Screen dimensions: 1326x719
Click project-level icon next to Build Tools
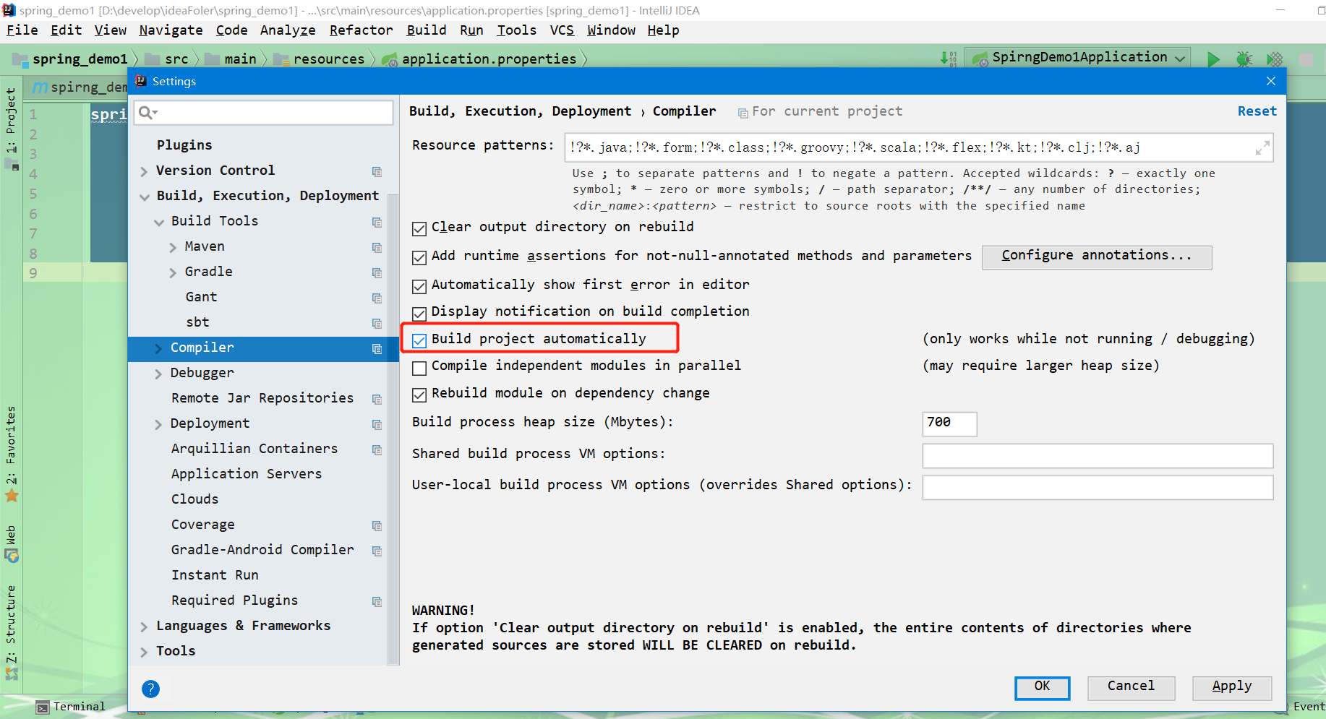[x=377, y=222]
